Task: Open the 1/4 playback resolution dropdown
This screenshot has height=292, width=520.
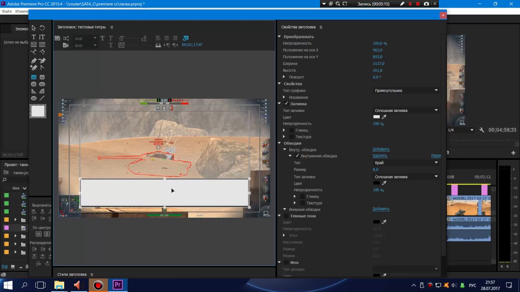Action: [460, 130]
